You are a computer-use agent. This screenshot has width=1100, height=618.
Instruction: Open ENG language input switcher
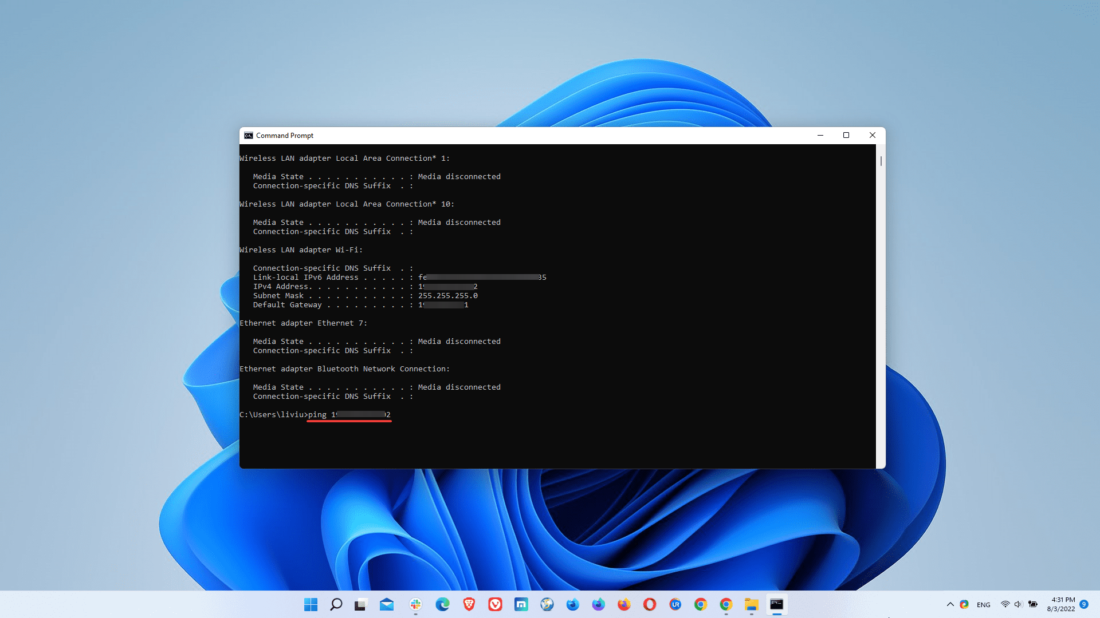pyautogui.click(x=983, y=605)
